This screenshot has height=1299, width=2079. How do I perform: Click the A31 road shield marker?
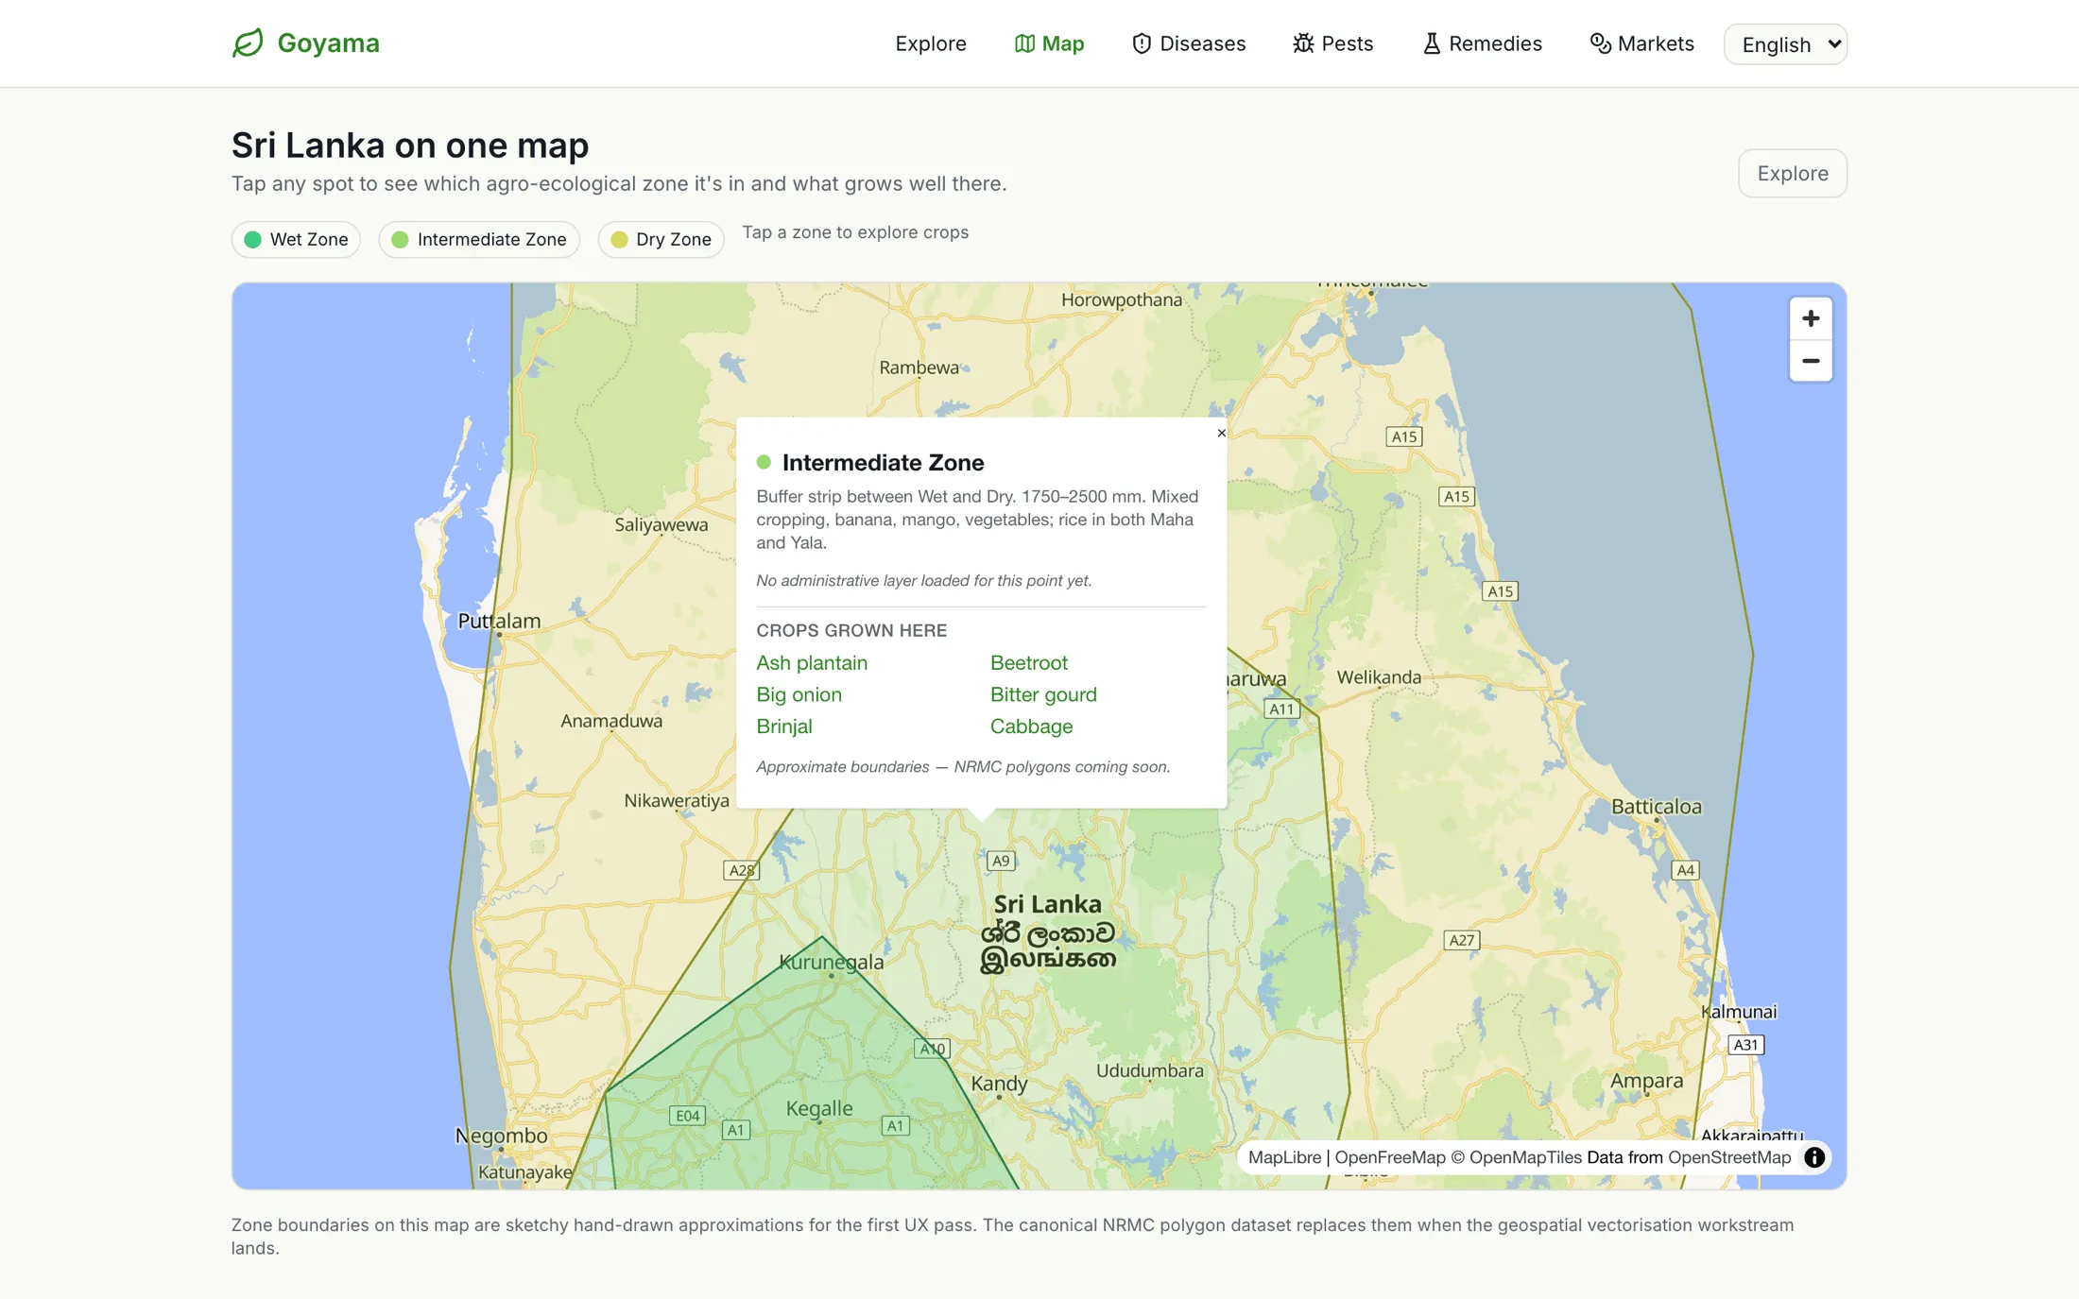(x=1745, y=1045)
